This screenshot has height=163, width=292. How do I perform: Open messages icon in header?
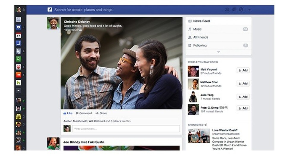(234, 9)
